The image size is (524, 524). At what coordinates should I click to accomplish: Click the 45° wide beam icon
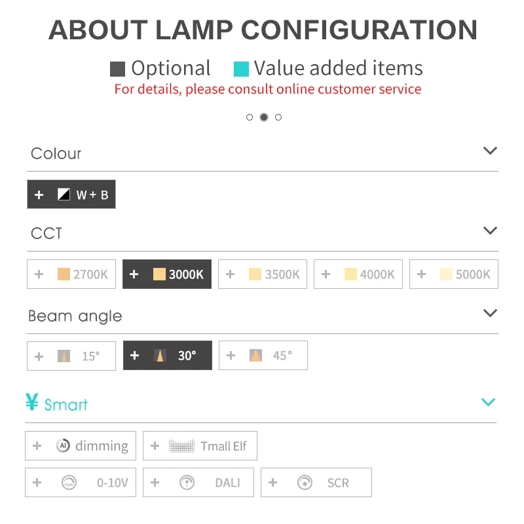[x=255, y=355]
